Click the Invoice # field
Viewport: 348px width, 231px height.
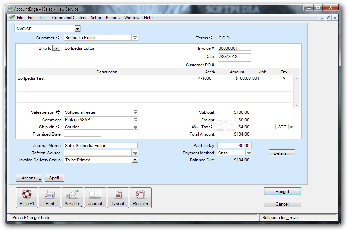tap(234, 48)
